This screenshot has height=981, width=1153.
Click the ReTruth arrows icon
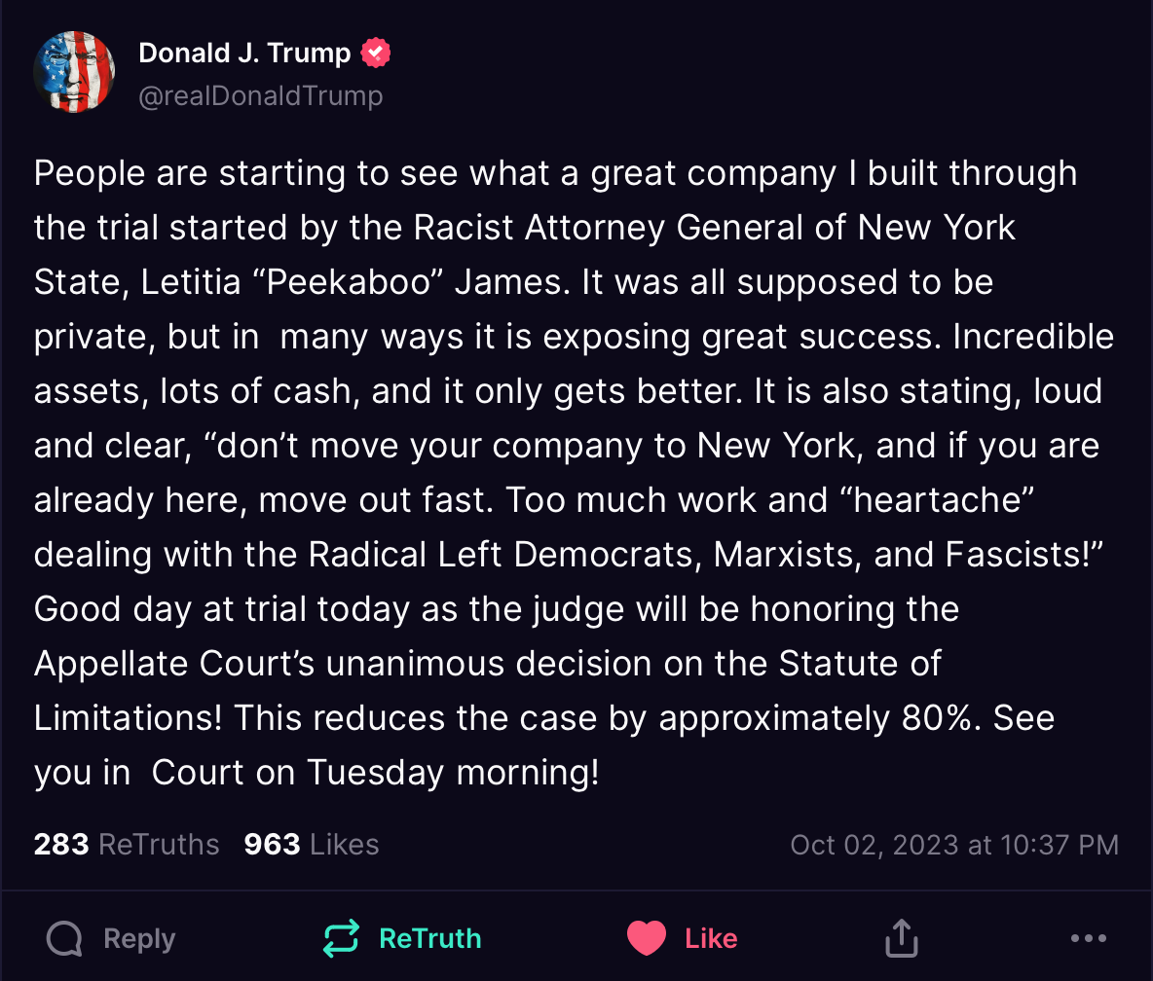(x=341, y=939)
